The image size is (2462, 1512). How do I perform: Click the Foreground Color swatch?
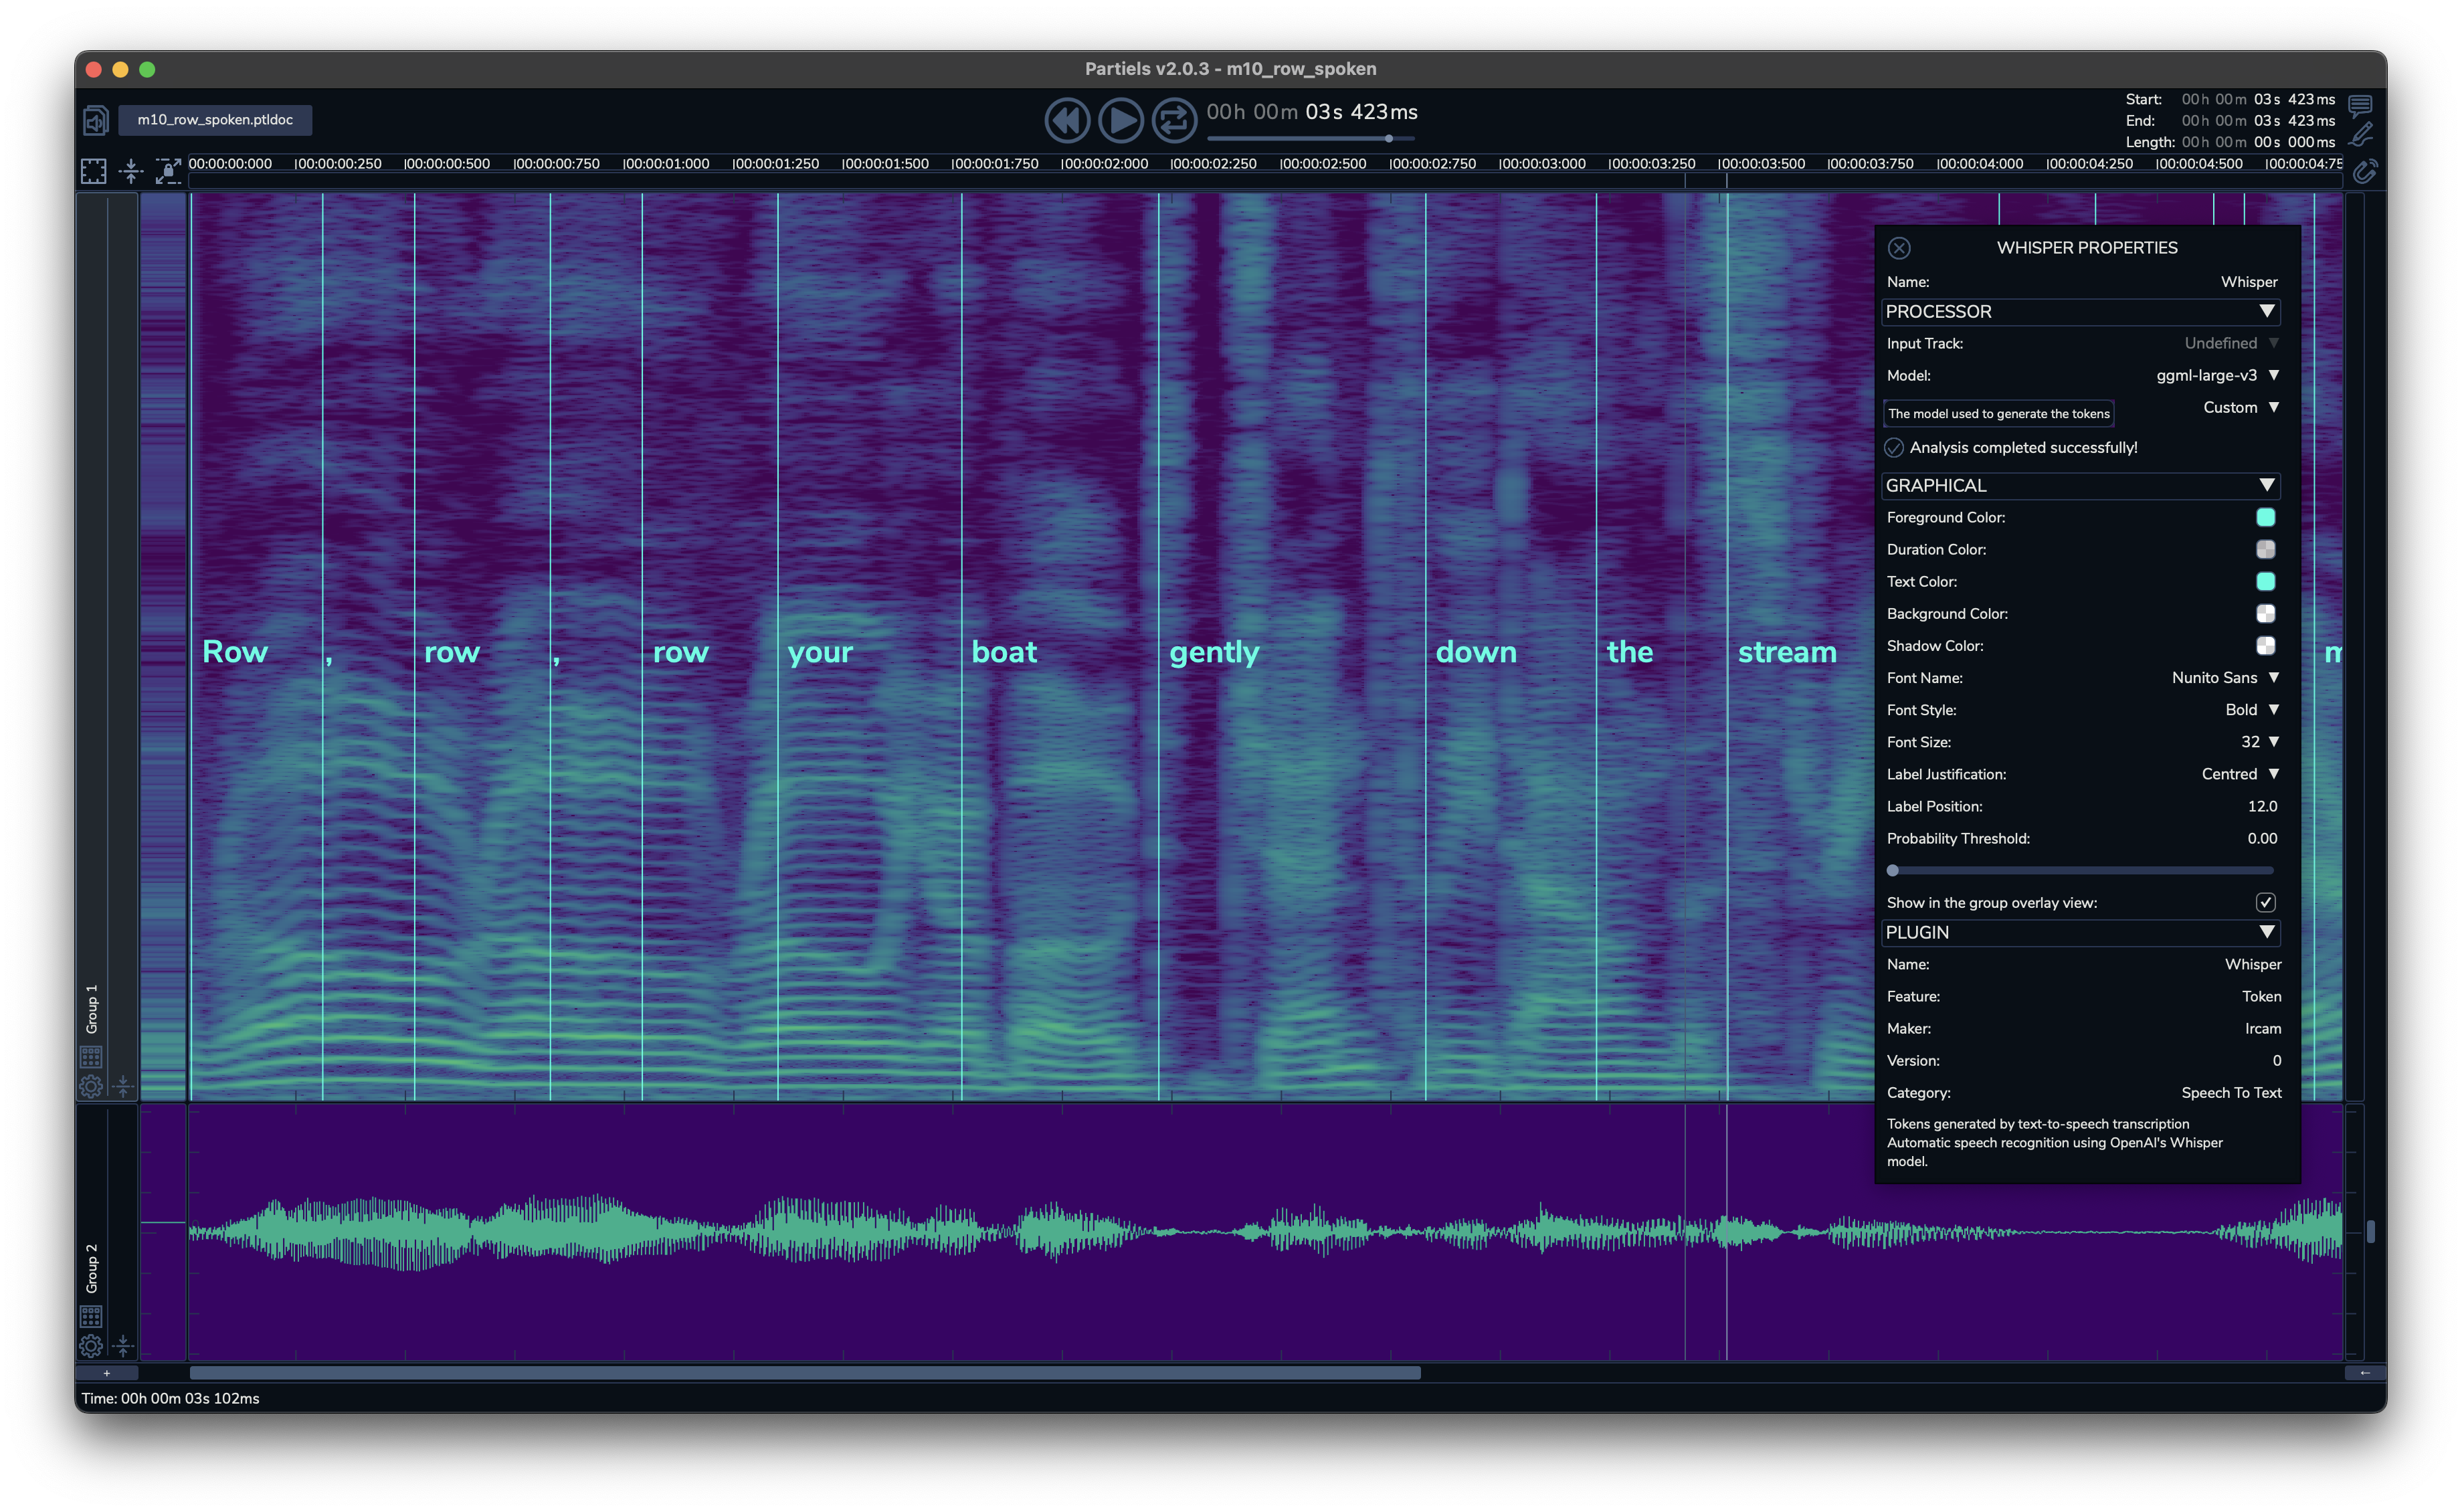tap(2267, 517)
